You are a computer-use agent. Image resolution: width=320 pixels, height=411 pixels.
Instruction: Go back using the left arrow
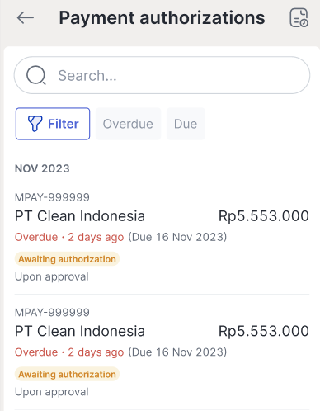coord(26,18)
